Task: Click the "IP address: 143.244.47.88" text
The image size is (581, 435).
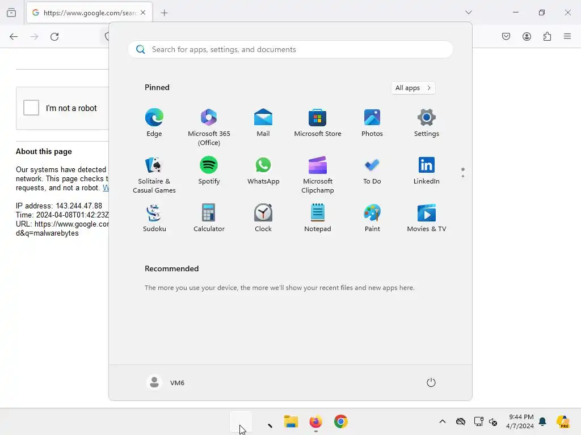Action: (x=59, y=206)
